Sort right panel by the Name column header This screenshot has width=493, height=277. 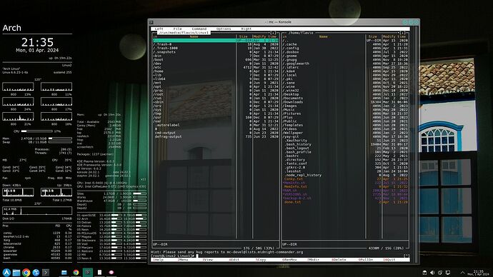(x=324, y=36)
